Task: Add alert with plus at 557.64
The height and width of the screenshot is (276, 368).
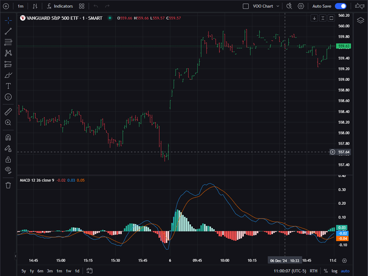Action: 333,152
